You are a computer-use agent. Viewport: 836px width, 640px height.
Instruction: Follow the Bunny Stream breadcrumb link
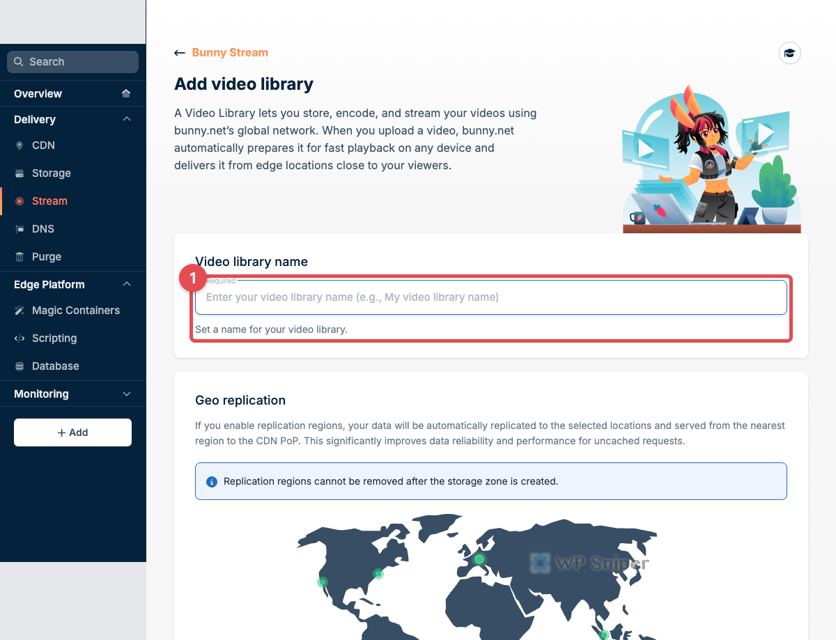coord(230,53)
